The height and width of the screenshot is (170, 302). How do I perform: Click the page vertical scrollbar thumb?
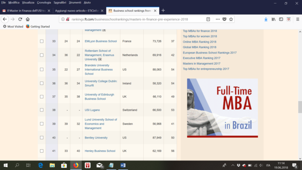point(300,107)
